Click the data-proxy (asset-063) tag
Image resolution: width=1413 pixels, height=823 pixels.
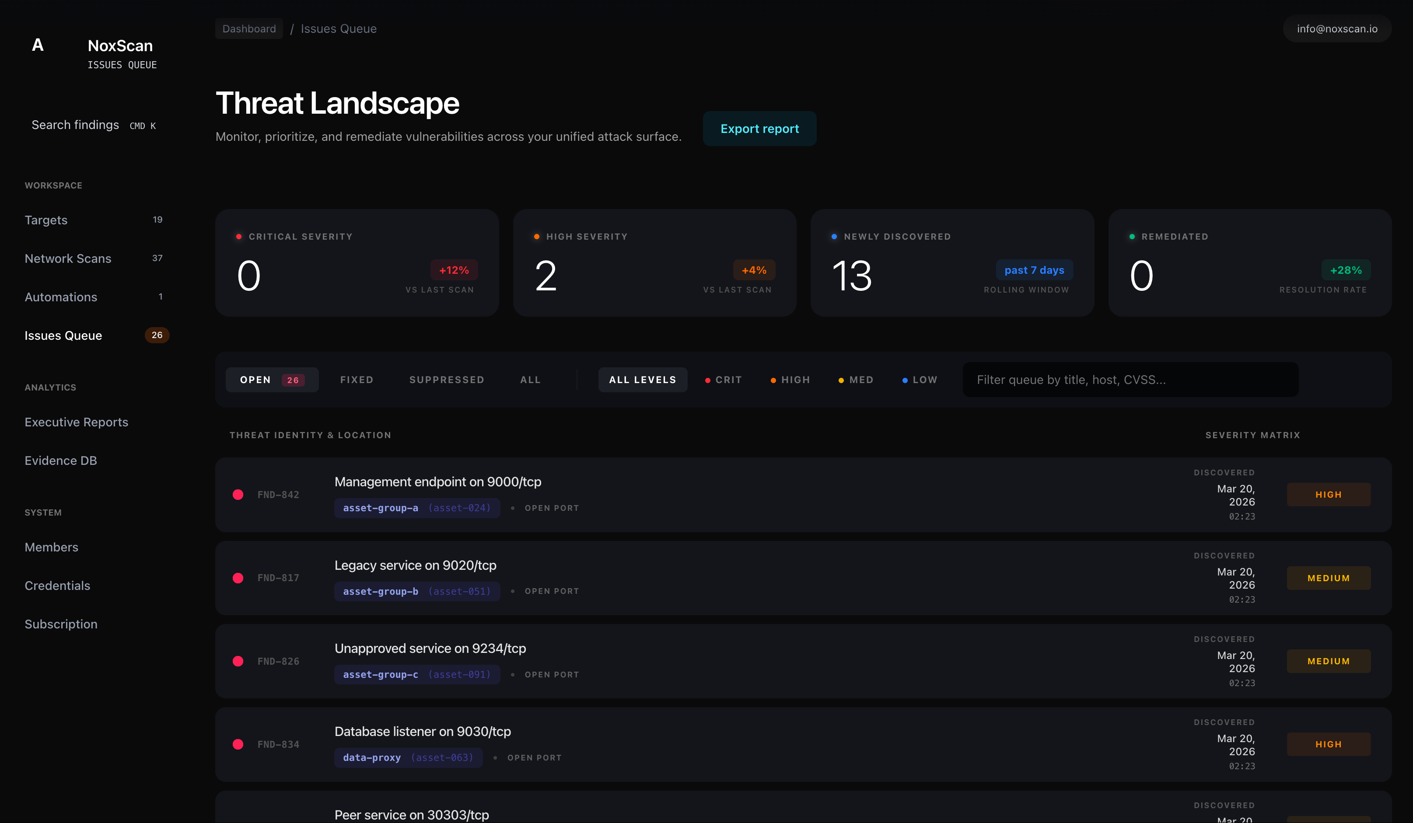point(408,757)
